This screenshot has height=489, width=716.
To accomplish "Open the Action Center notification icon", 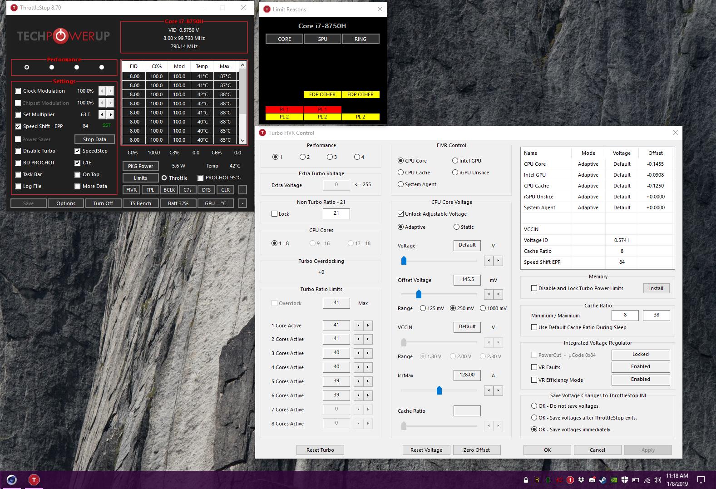I will [701, 480].
